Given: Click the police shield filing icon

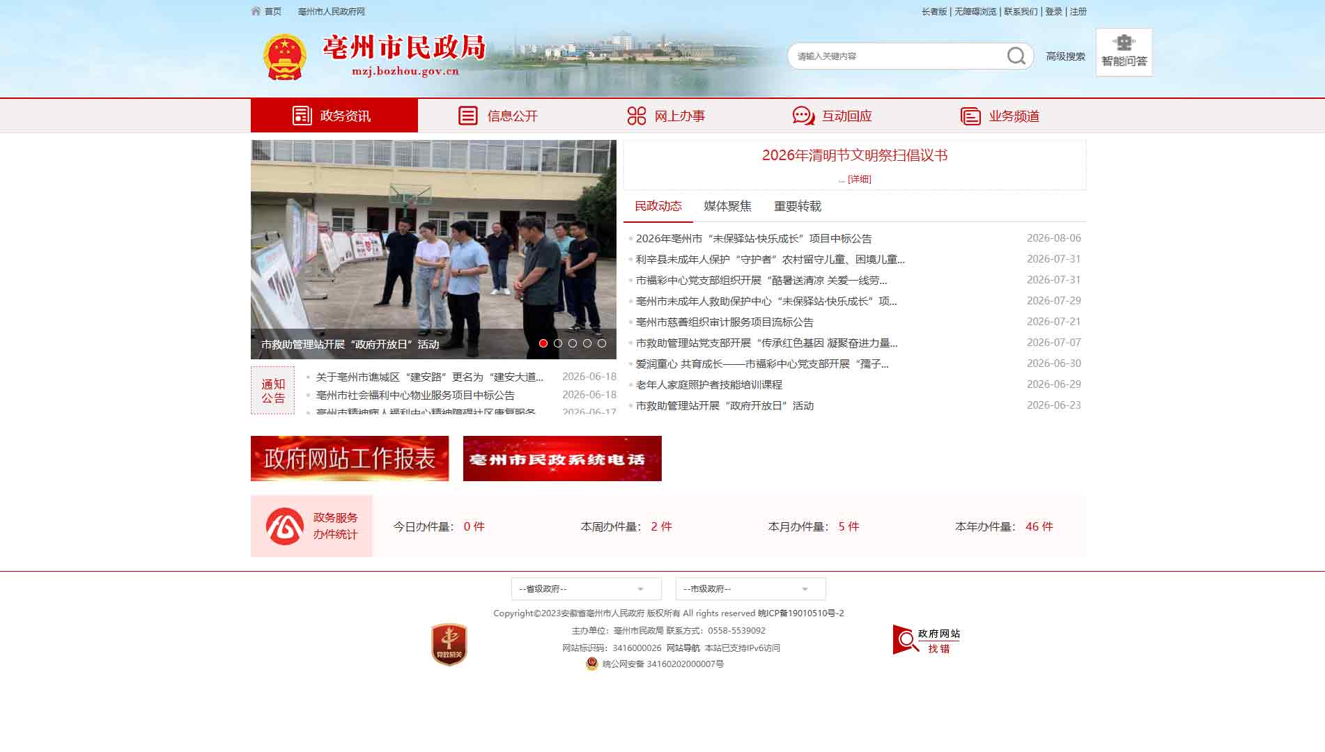Looking at the screenshot, I should click(x=592, y=664).
